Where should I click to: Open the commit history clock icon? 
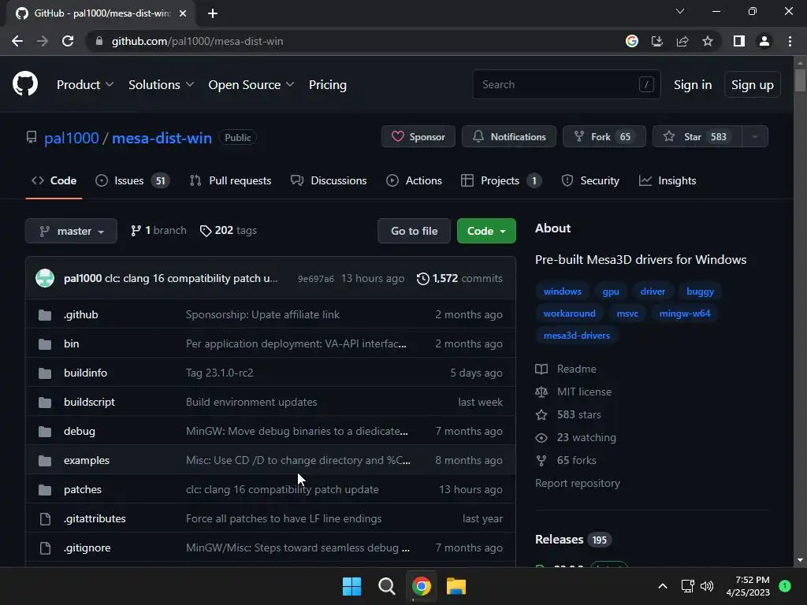click(423, 278)
